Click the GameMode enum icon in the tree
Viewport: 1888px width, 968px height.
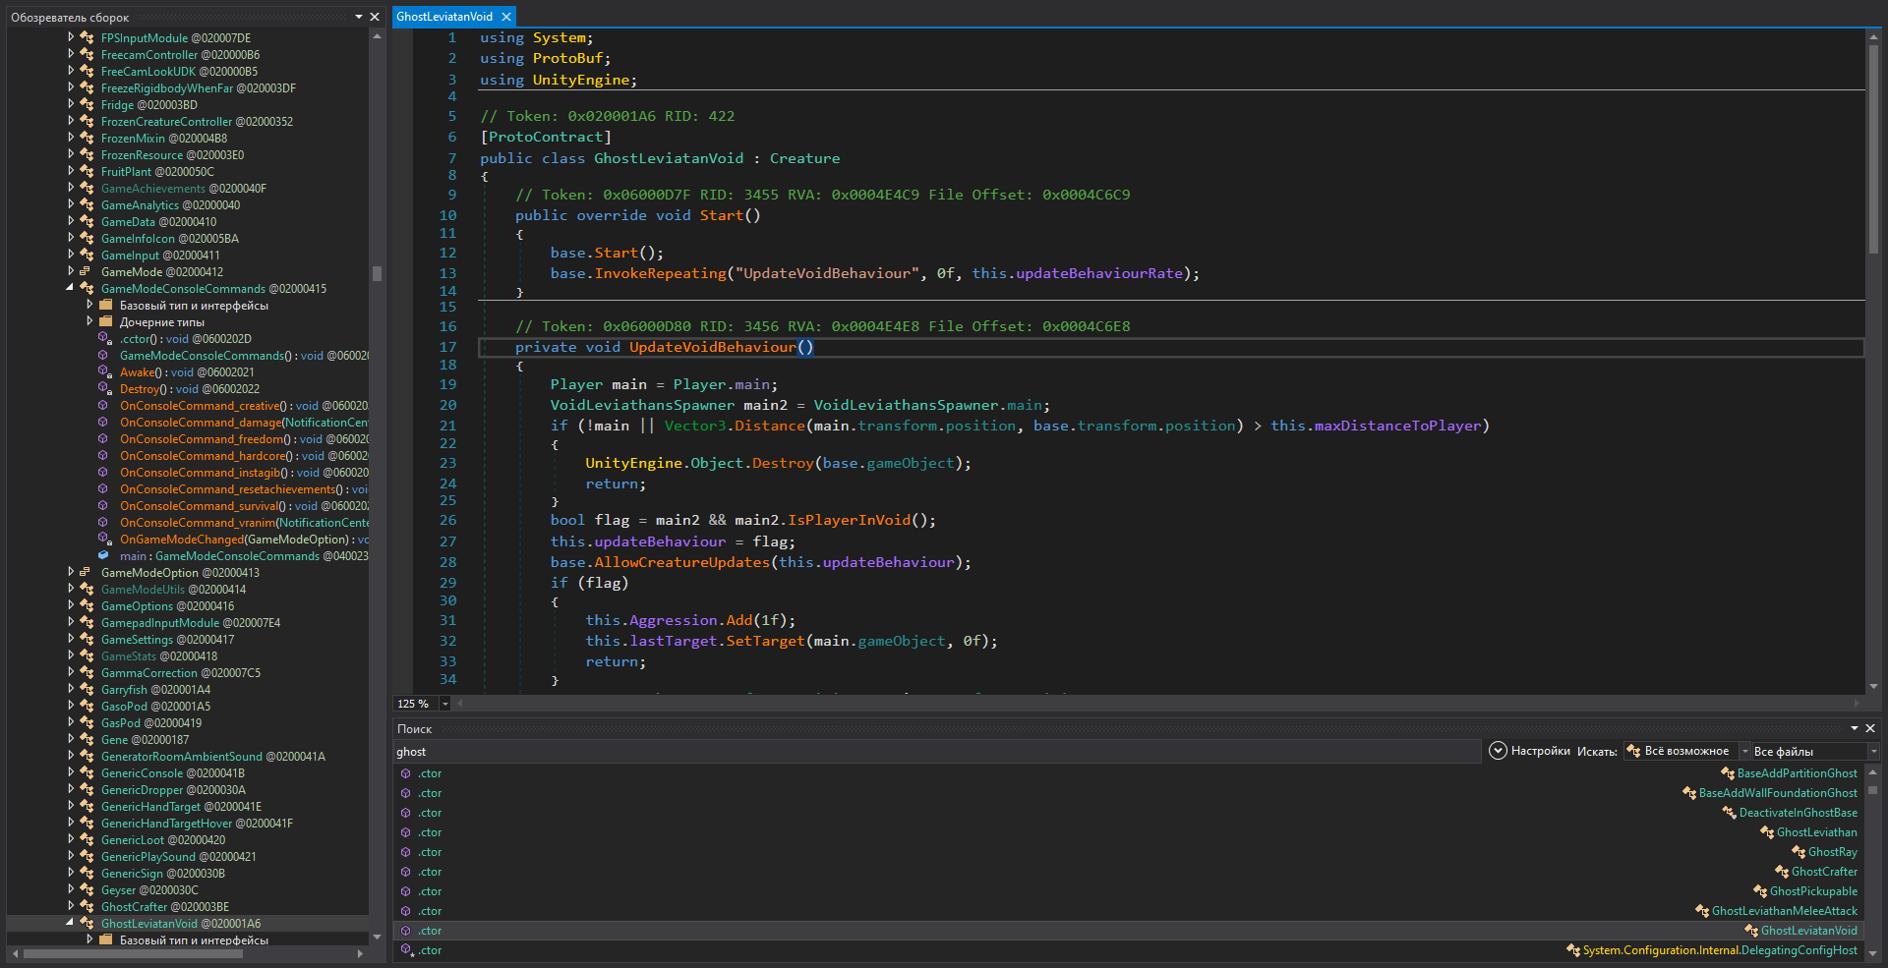pos(87,272)
